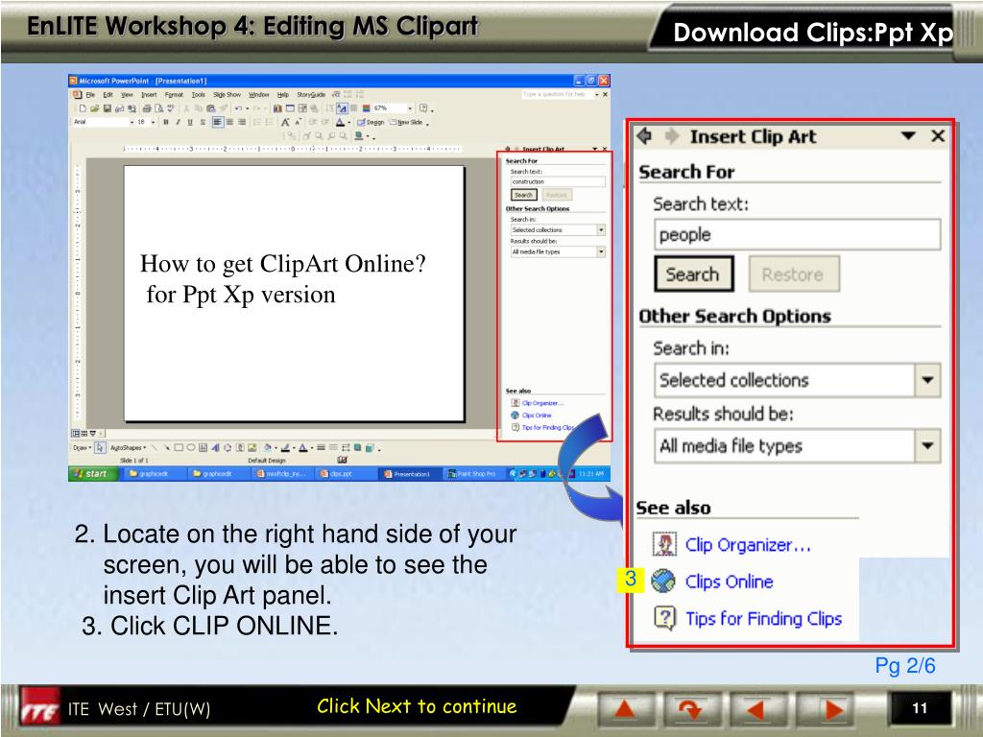Switch to Normal view button at bottom-left

point(75,433)
